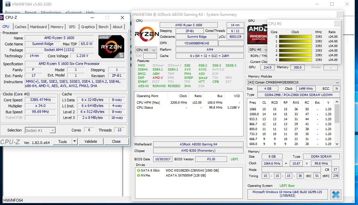The image size is (358, 205).
Task: Click the Memory Clock value 1064.6 MHz
Action: click(272, 163)
